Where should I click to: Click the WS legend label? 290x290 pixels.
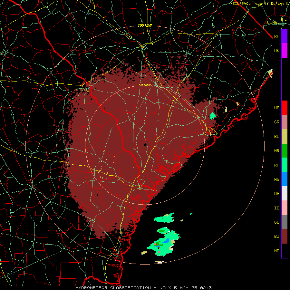point(276,179)
